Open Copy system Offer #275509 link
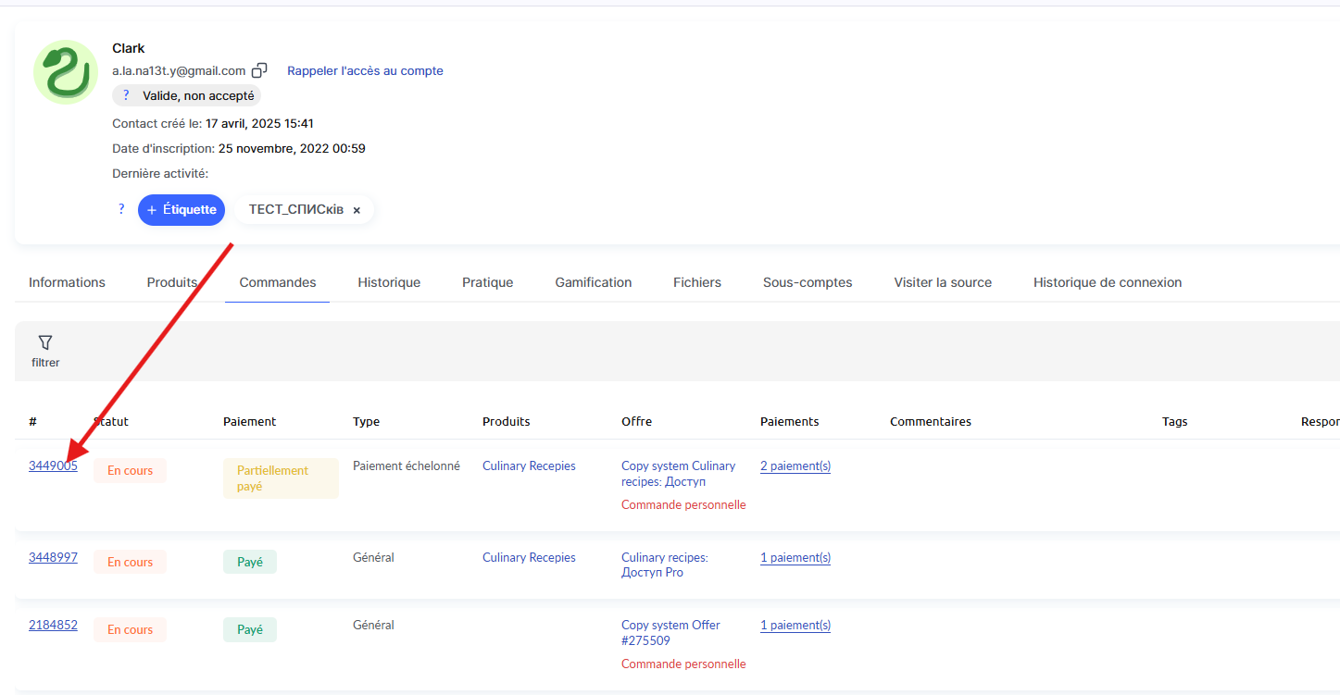 tap(670, 633)
